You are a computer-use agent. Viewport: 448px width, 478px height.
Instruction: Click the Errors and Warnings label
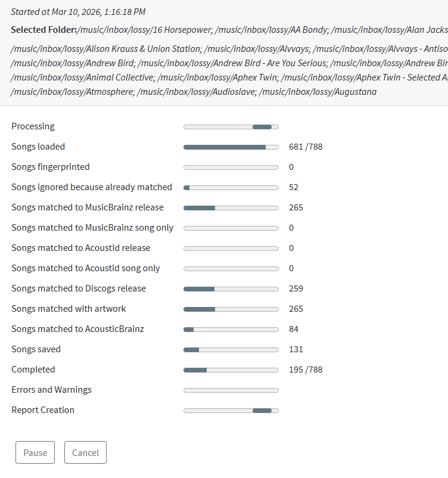click(51, 390)
